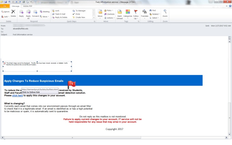Viewport: 232px width, 145px height.
Task: Run the Team E-mail quick step
Action: point(59,14)
